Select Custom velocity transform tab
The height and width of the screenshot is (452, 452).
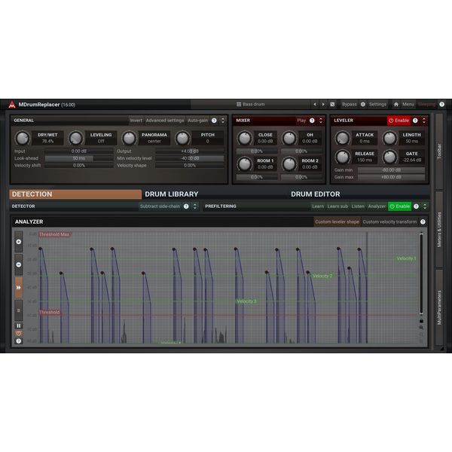pyautogui.click(x=389, y=221)
